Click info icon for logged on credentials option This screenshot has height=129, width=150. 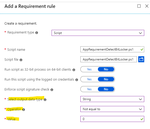pyautogui.click(x=77, y=80)
